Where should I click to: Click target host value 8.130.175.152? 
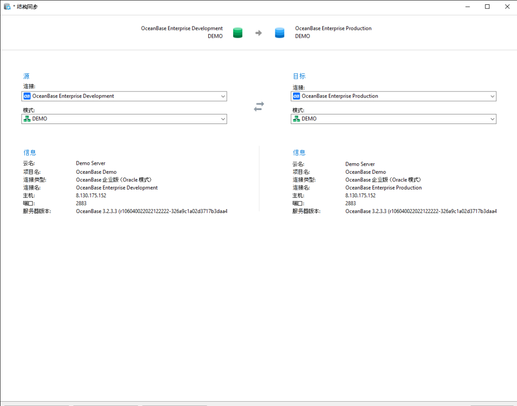click(x=360, y=195)
